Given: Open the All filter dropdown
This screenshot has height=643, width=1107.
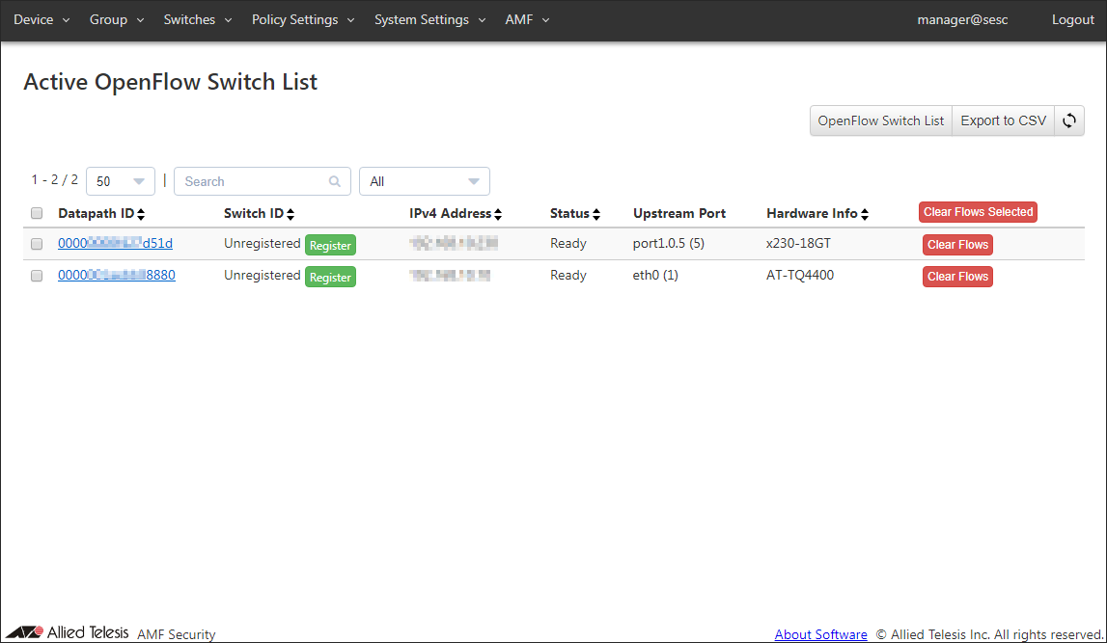Looking at the screenshot, I should 424,181.
